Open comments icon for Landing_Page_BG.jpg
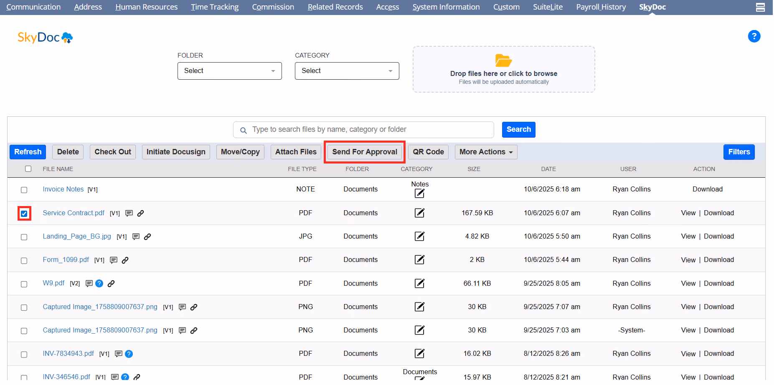 [136, 237]
